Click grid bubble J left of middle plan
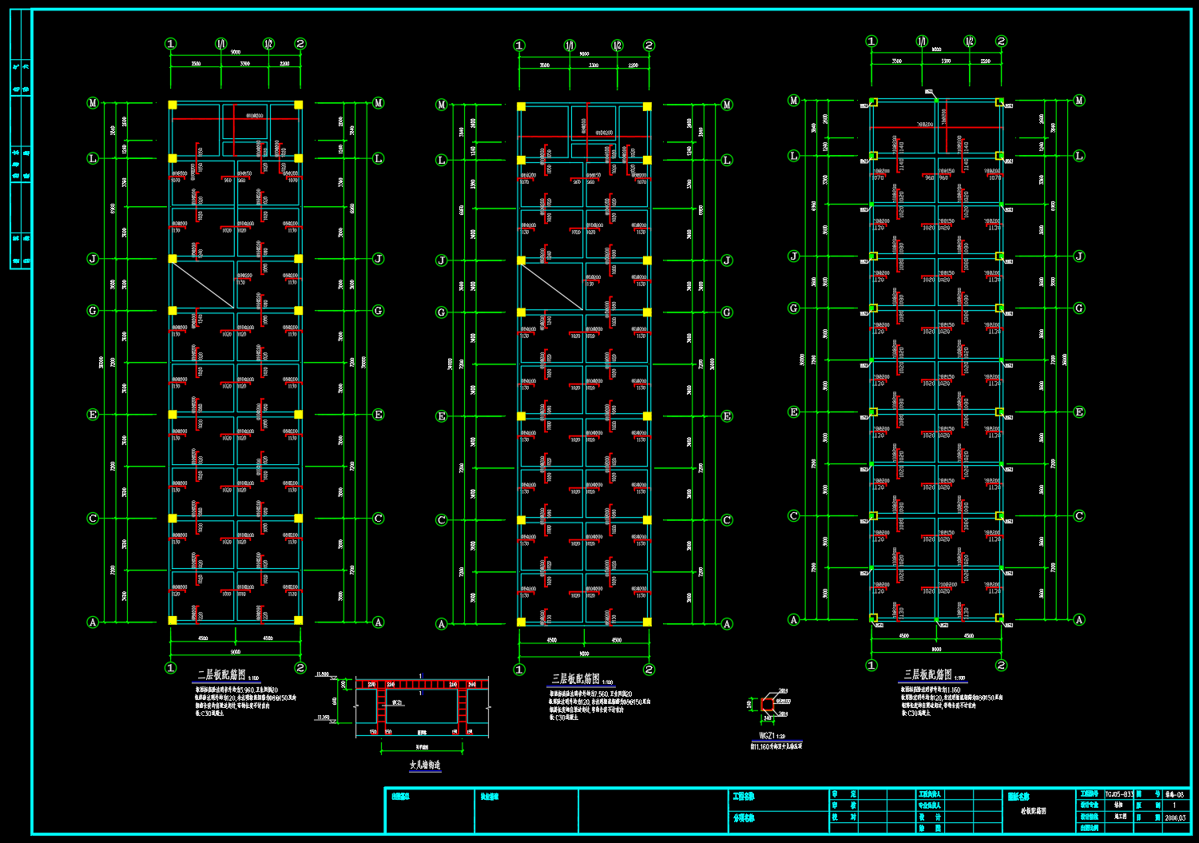The width and height of the screenshot is (1199, 843). point(442,260)
